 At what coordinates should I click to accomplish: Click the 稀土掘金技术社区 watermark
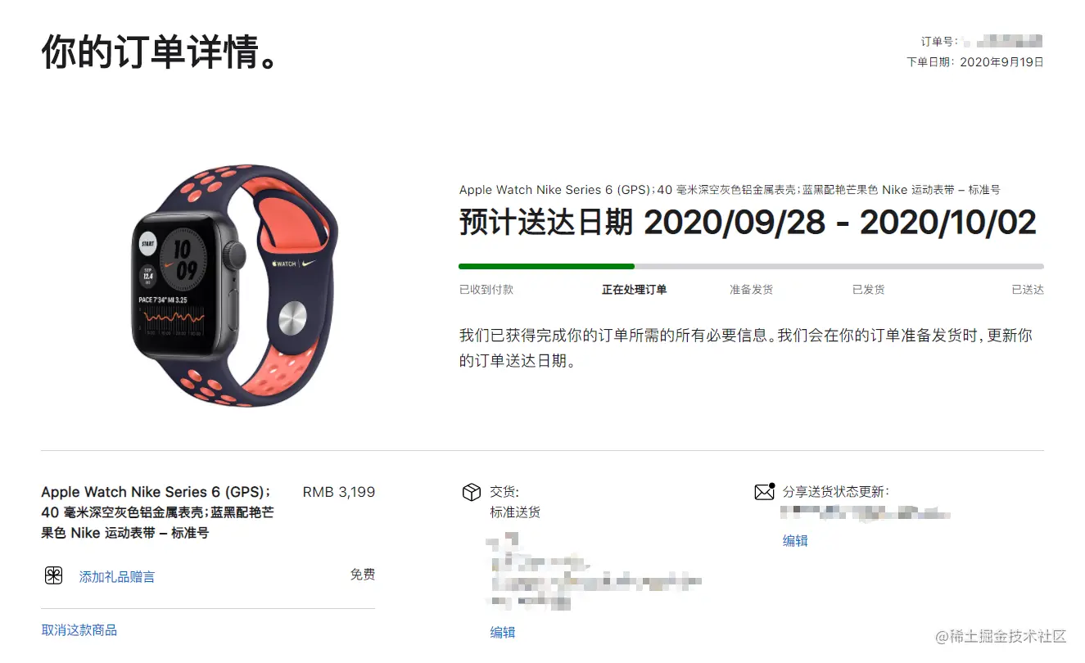(1001, 636)
